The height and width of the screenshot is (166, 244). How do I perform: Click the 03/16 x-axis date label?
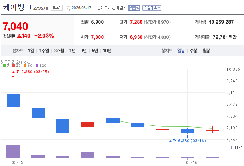point(191,162)
